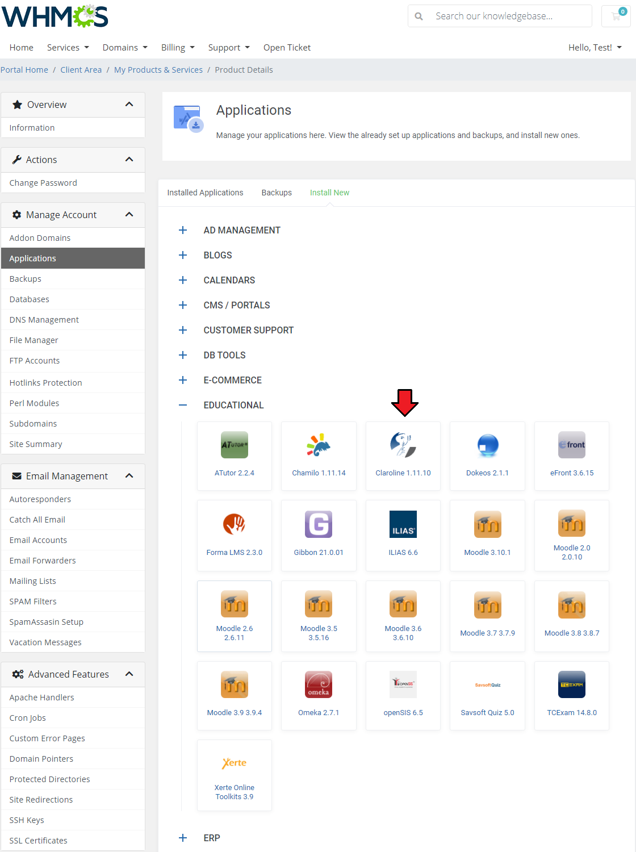Image resolution: width=636 pixels, height=852 pixels.
Task: Open the Moodle 3.5 3.5.16 icon
Action: (x=319, y=604)
